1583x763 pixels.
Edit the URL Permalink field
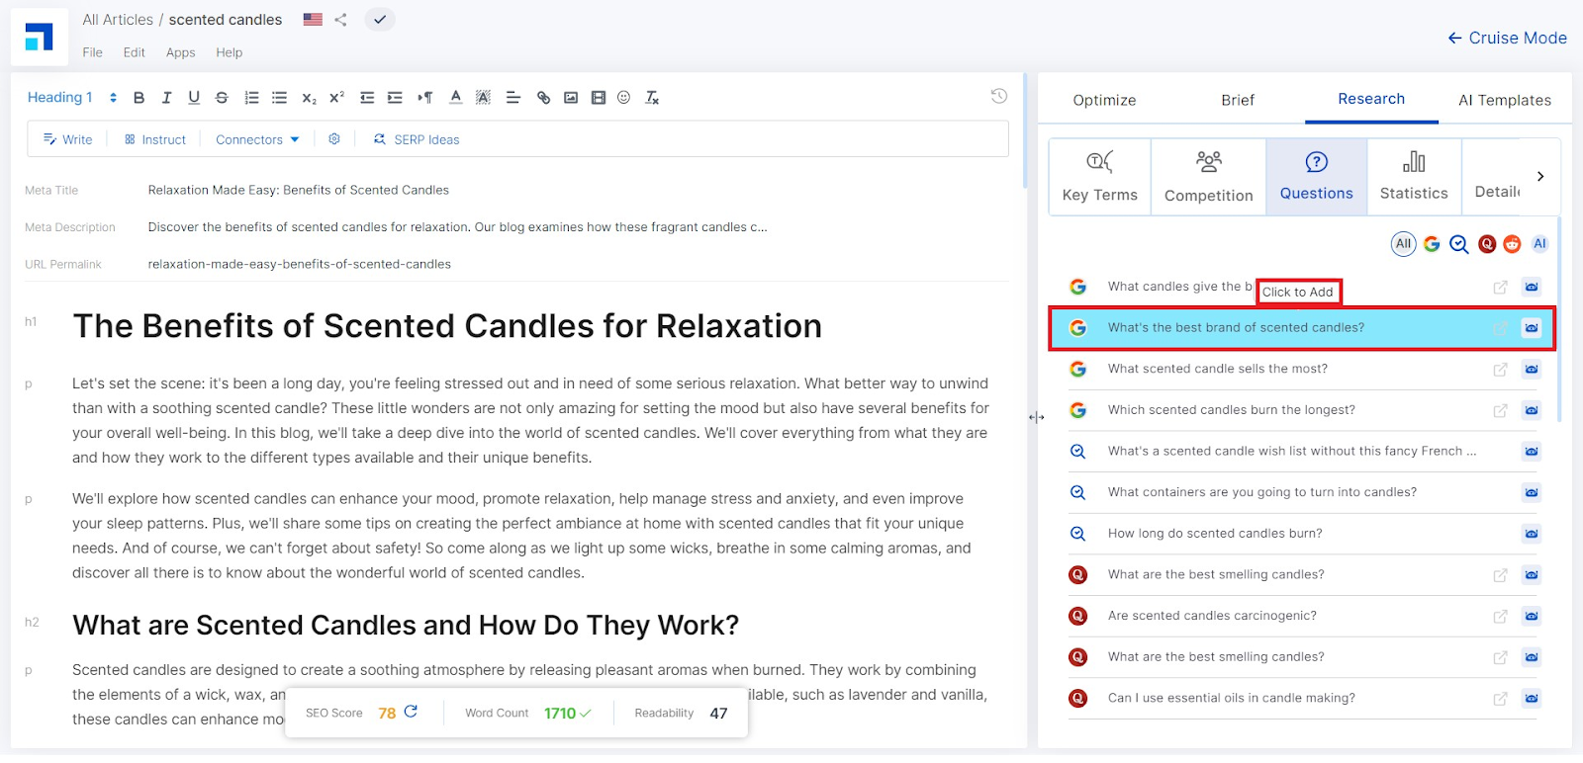coord(299,265)
